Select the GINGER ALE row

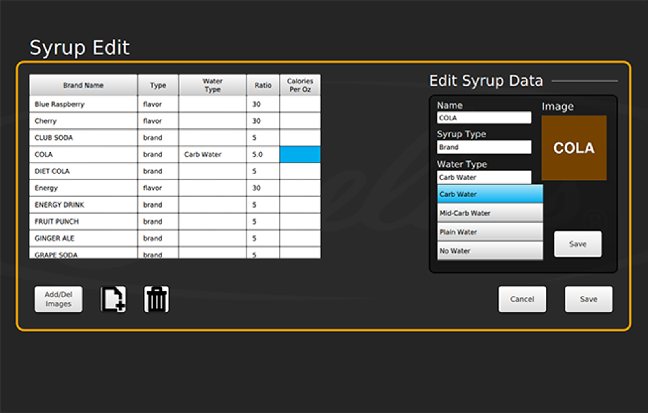[175, 238]
